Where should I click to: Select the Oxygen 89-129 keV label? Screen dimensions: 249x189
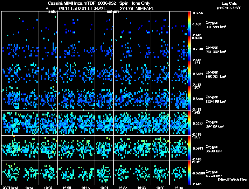(x=215, y=124)
